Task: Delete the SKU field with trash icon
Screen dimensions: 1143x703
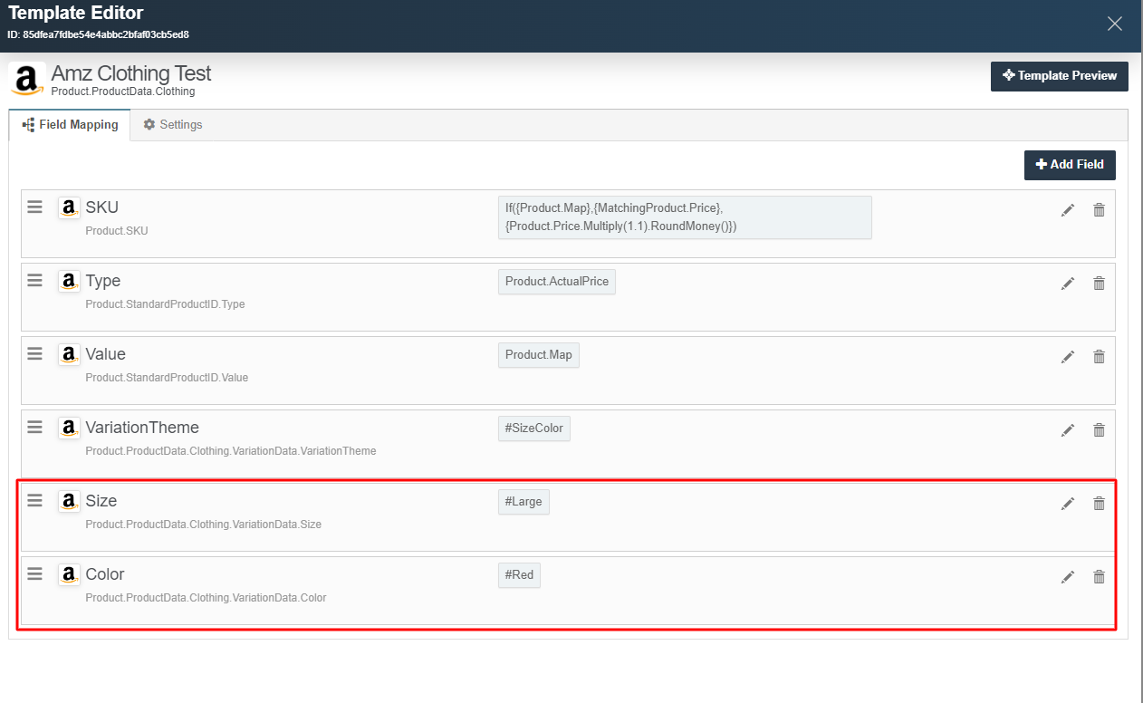Action: coord(1099,210)
